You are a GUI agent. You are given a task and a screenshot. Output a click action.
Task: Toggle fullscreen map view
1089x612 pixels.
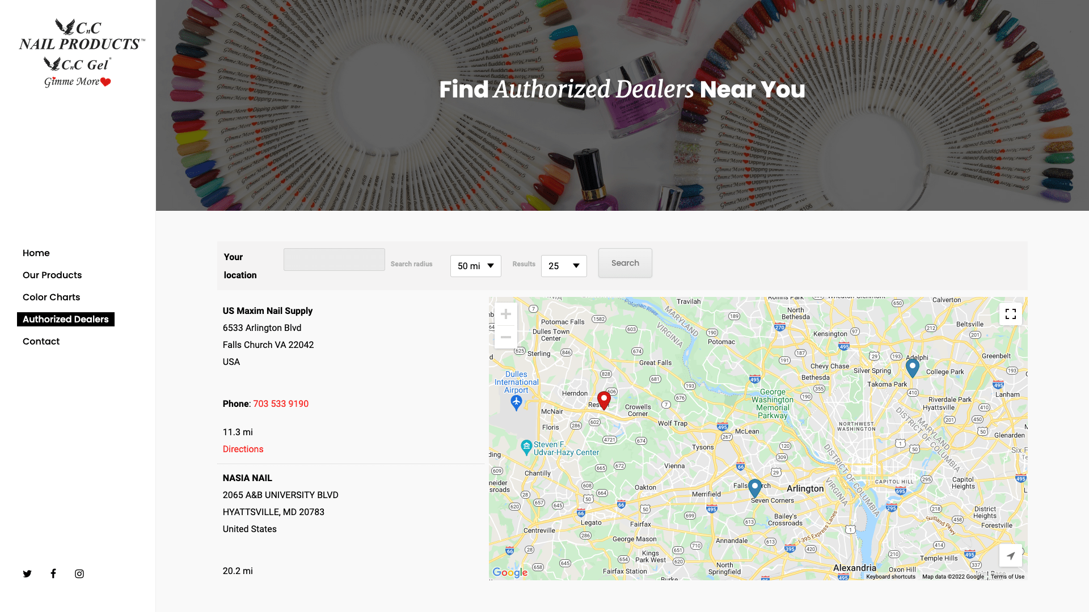coord(1010,314)
